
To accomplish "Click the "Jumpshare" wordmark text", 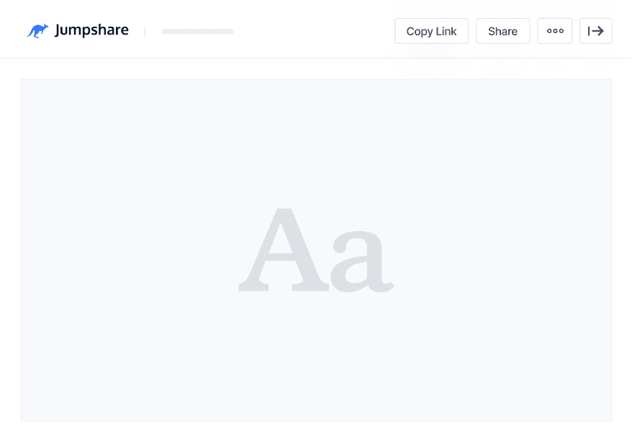I will coord(91,30).
